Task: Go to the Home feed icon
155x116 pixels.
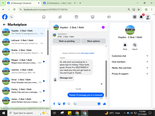Action: tap(44, 17)
